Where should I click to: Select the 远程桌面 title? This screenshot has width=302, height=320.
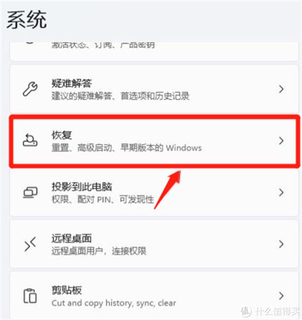click(71, 238)
